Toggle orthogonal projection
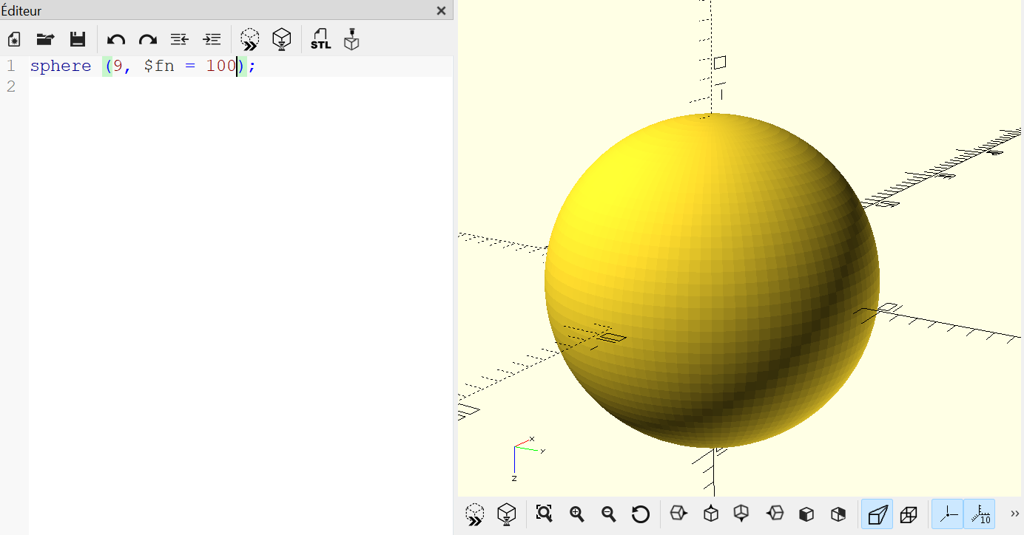The image size is (1024, 535). pos(909,514)
